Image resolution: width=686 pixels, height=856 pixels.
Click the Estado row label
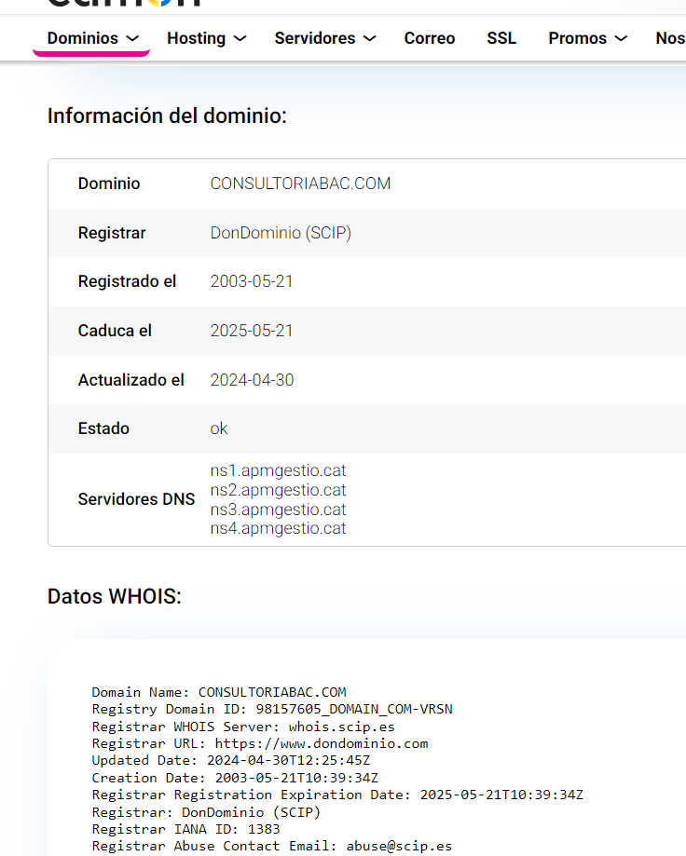click(x=103, y=428)
